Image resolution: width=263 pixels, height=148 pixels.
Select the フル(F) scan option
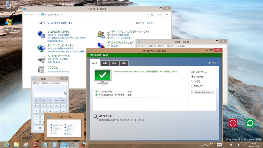click(x=195, y=81)
